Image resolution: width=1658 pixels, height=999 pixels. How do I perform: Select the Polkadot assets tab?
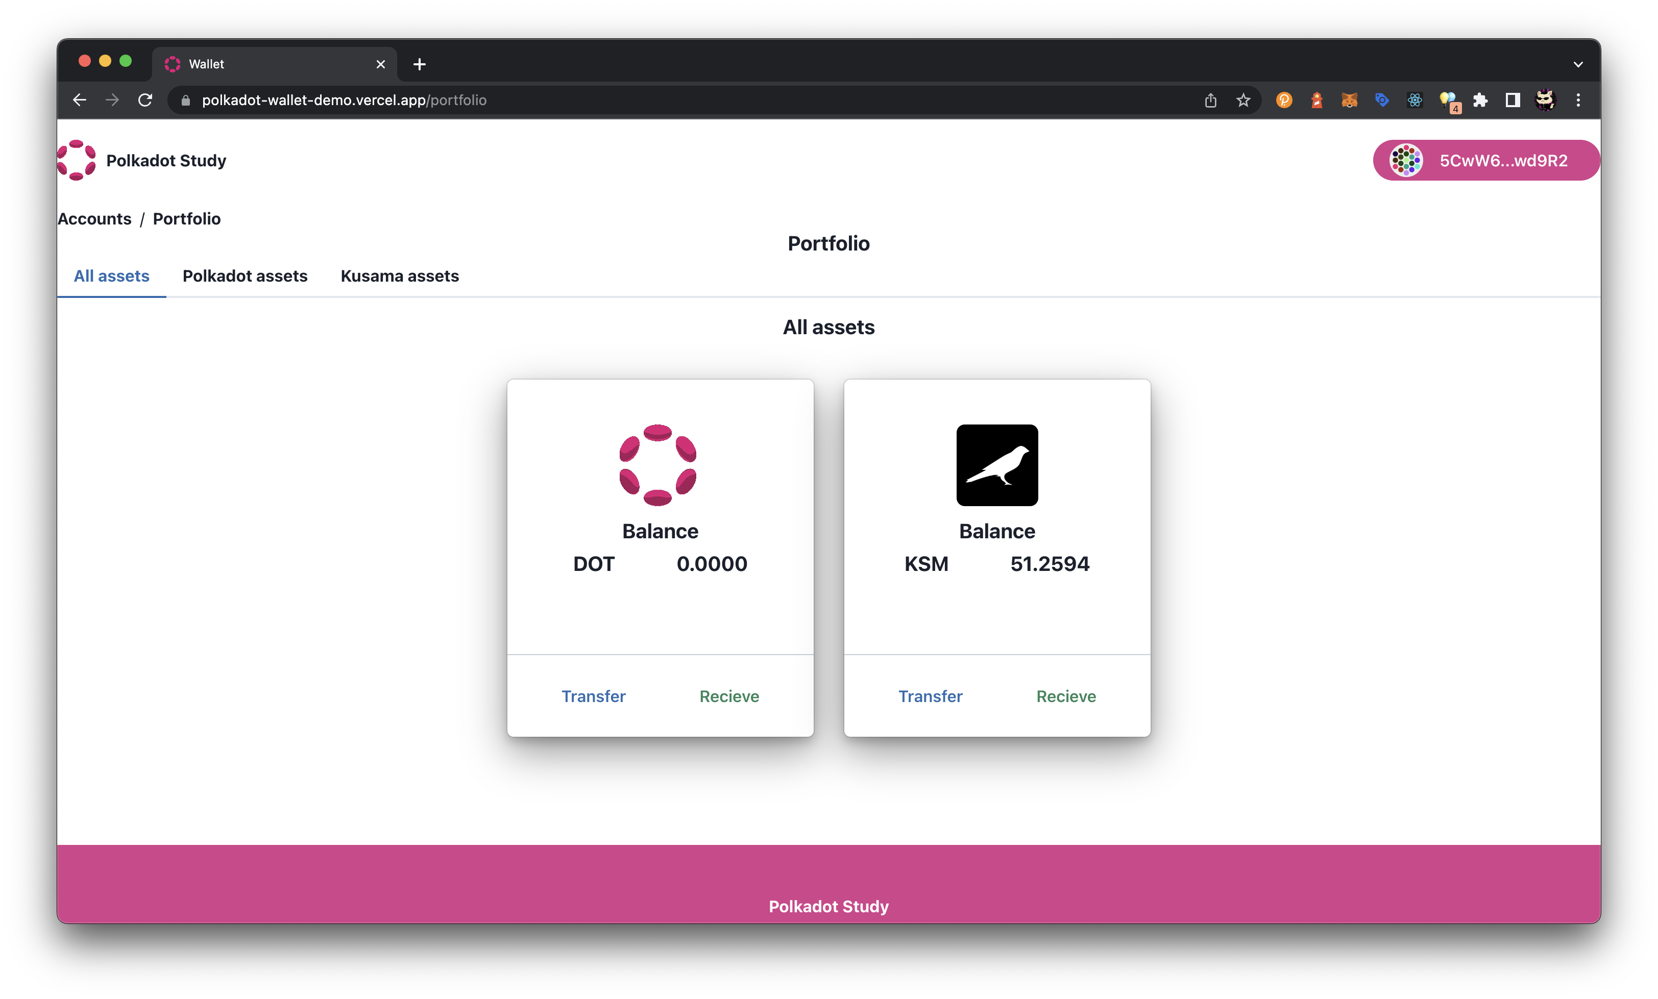[x=245, y=276]
